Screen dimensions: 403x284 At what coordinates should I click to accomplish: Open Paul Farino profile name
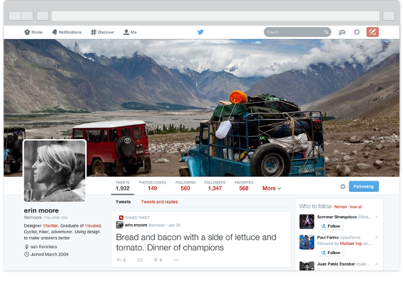coord(327,237)
